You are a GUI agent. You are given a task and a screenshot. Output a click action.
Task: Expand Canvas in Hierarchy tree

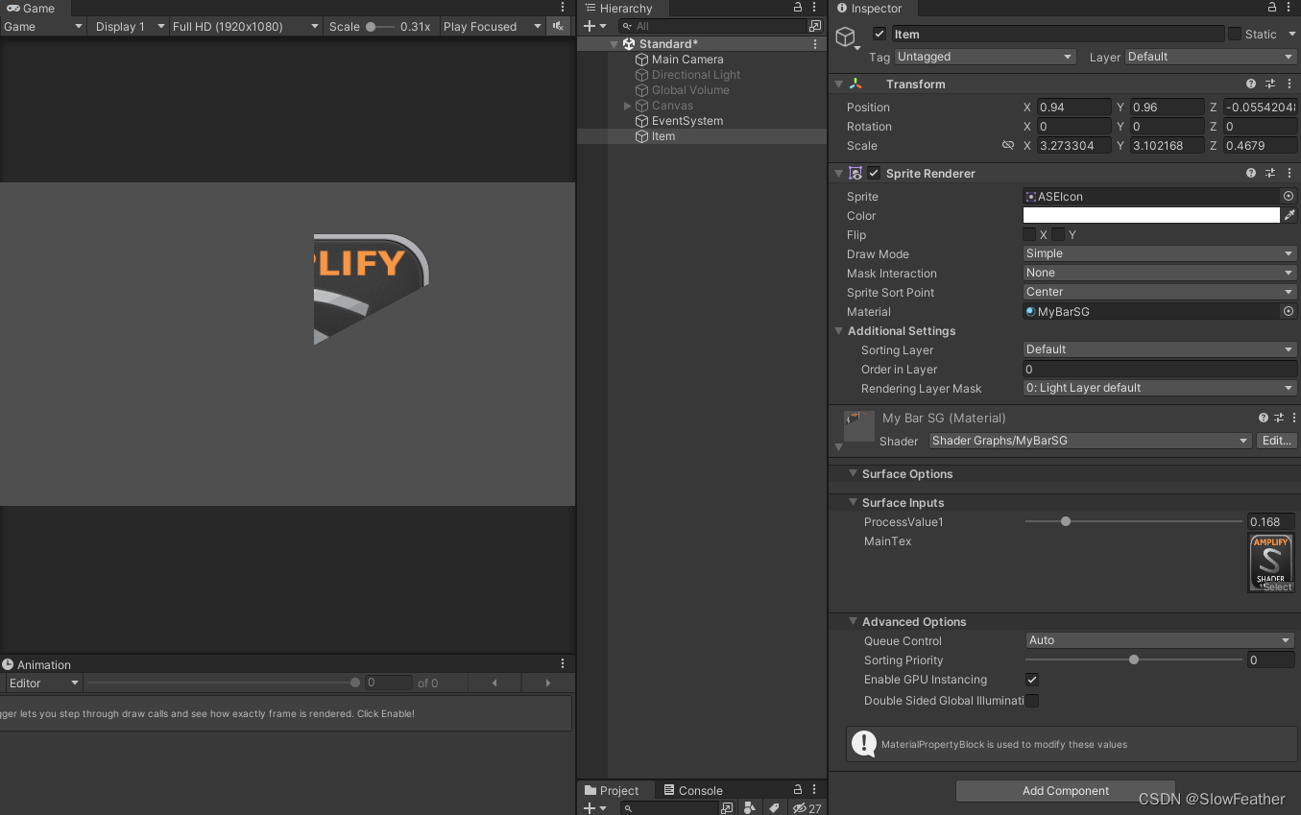[628, 106]
